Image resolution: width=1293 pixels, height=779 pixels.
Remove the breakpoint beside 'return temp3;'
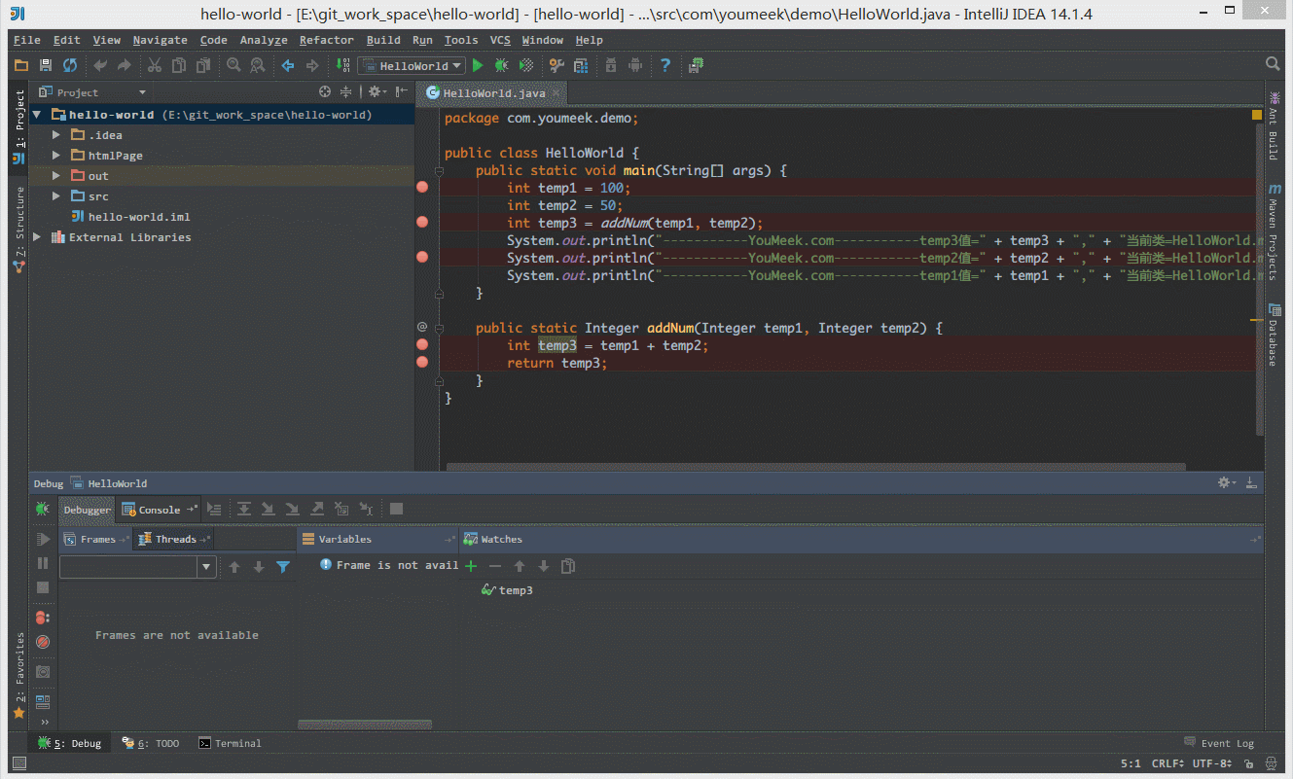pos(422,362)
